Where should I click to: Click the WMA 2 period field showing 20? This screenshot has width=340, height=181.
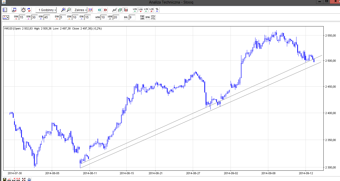pyautogui.click(x=116, y=17)
